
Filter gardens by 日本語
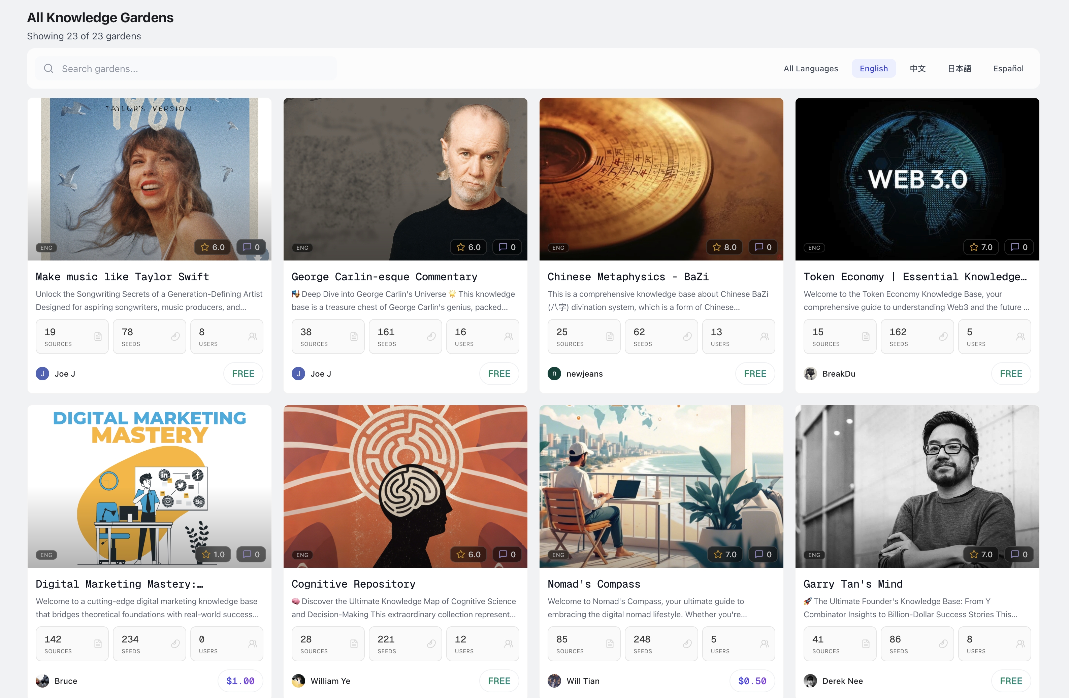(960, 69)
